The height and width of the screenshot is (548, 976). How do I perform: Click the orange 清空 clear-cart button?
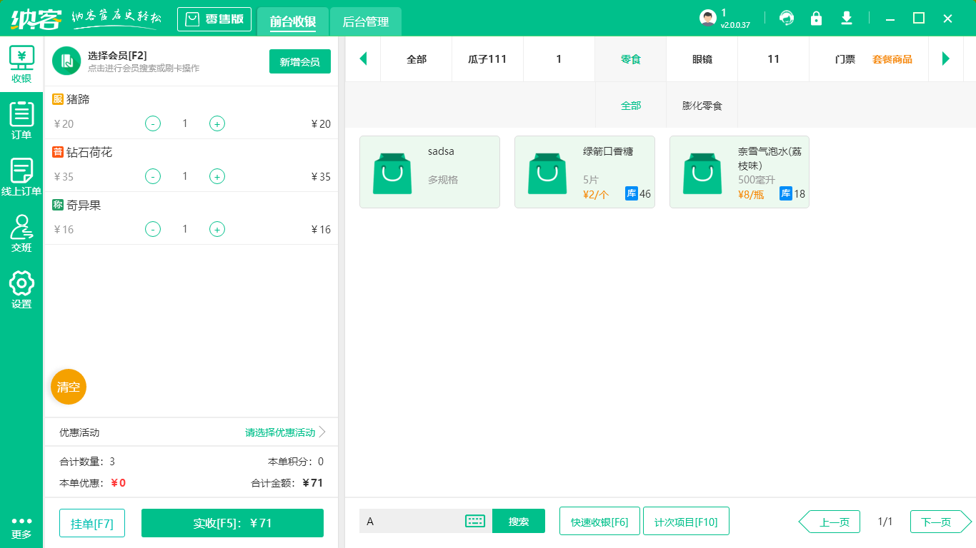68,386
